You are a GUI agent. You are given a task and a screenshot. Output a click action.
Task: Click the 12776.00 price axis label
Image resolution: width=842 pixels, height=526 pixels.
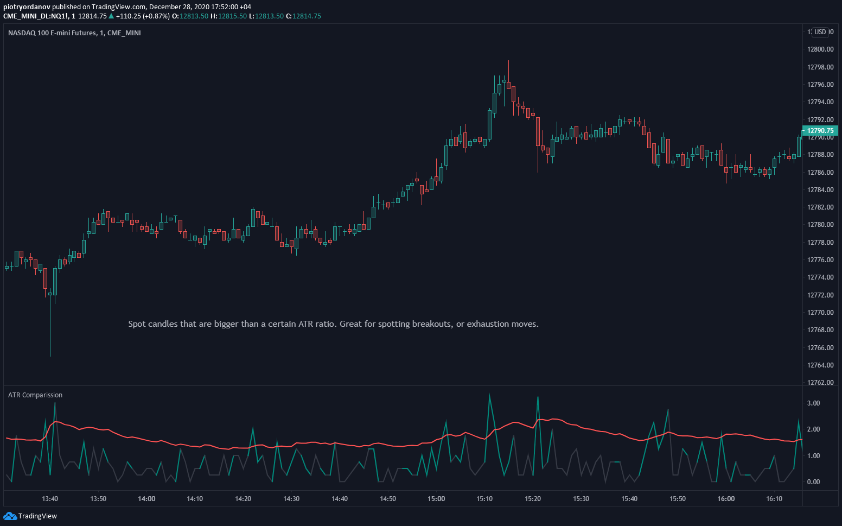pyautogui.click(x=820, y=260)
